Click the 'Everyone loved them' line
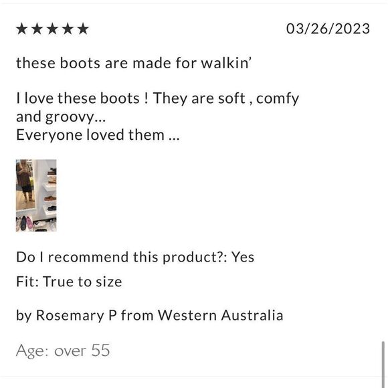The width and height of the screenshot is (388, 388). [98, 135]
